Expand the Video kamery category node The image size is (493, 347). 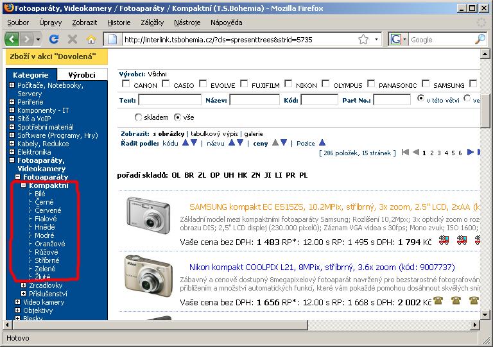pos(17,301)
